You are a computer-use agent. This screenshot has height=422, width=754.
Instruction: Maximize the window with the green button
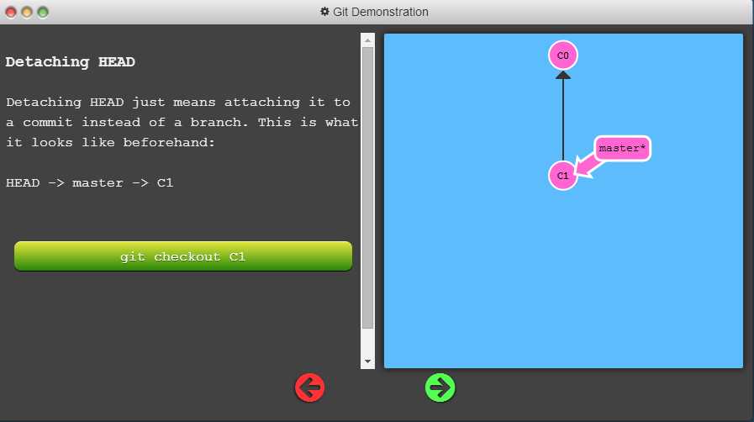43,12
